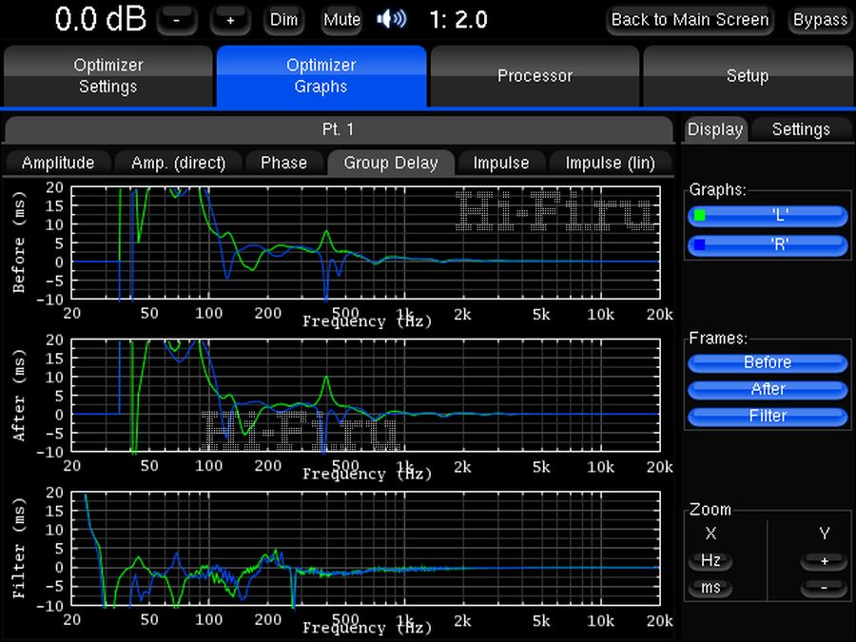Toggle the 'L' channel graph

[x=767, y=216]
